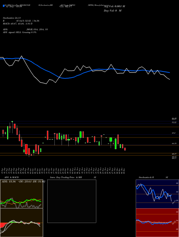Select the 'Avg Vol: 0.001 M' text
Viewport: 179px width, 237px height.
[115, 6]
